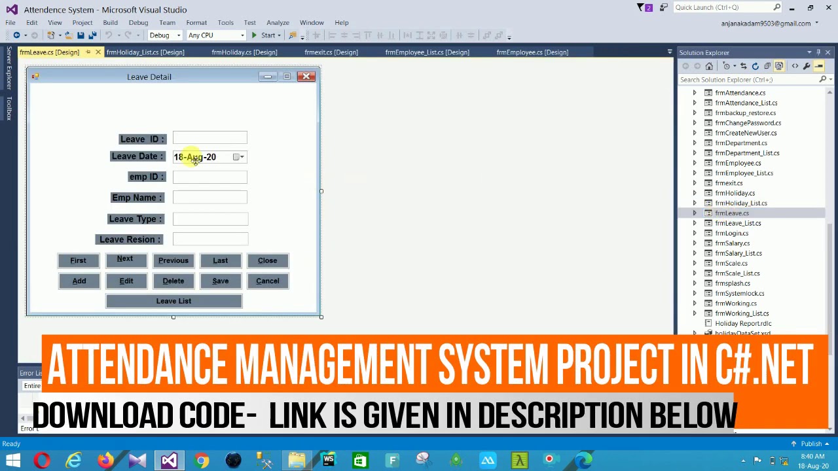This screenshot has width=838, height=471.
Task: Click New Project icon in toolbar
Action: coord(51,35)
